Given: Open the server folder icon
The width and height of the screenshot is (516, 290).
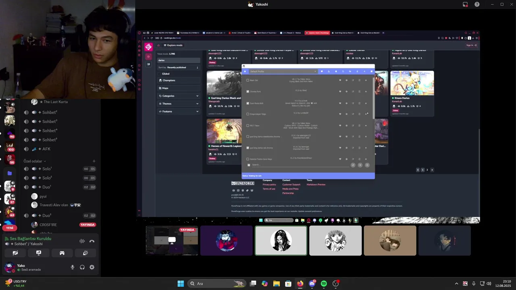Looking at the screenshot, I should coord(10,173).
